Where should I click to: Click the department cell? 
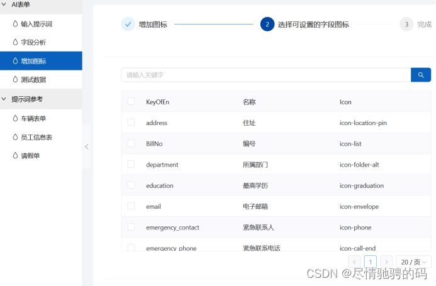162,165
